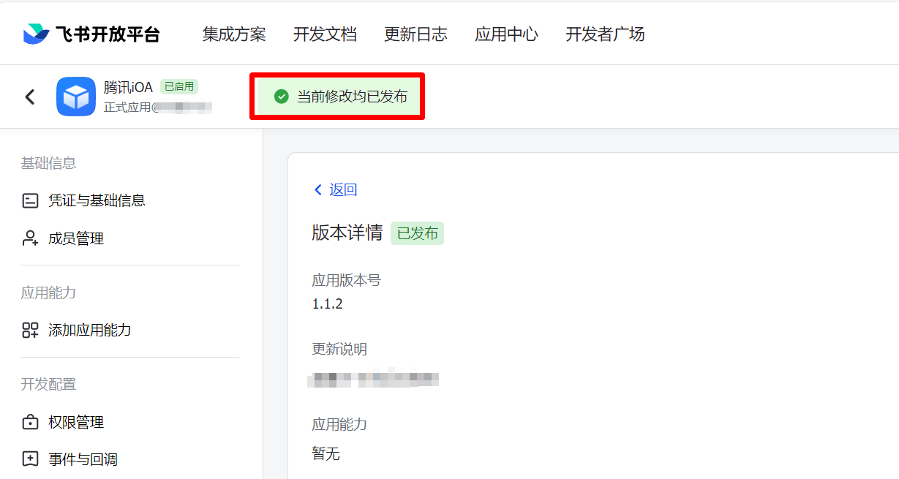The height and width of the screenshot is (479, 899).
Task: Click the blue cube app icon
Action: click(76, 97)
